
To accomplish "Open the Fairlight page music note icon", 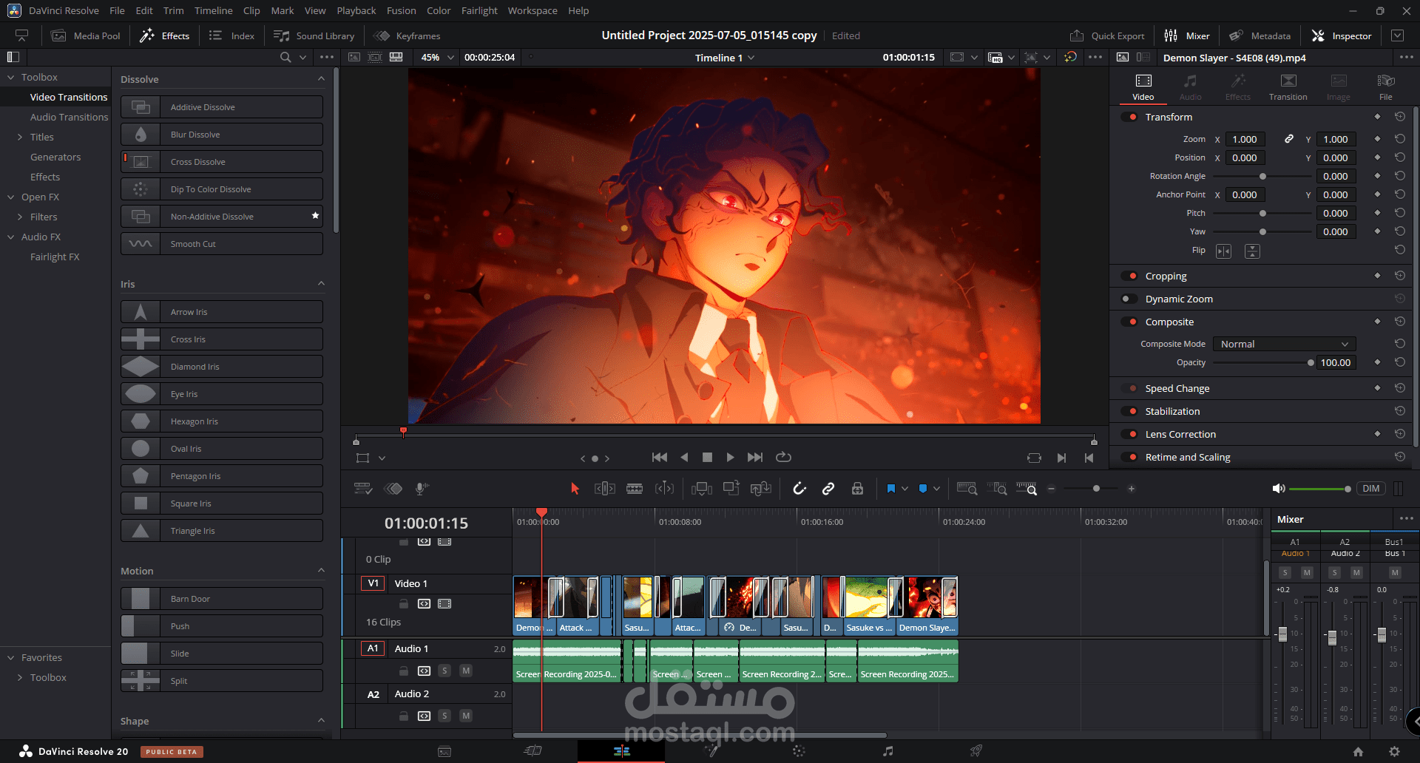I will 887,751.
